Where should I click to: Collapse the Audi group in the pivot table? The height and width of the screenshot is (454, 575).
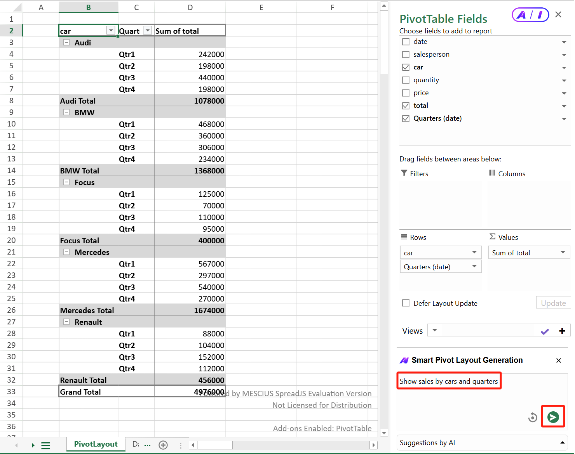(x=66, y=42)
